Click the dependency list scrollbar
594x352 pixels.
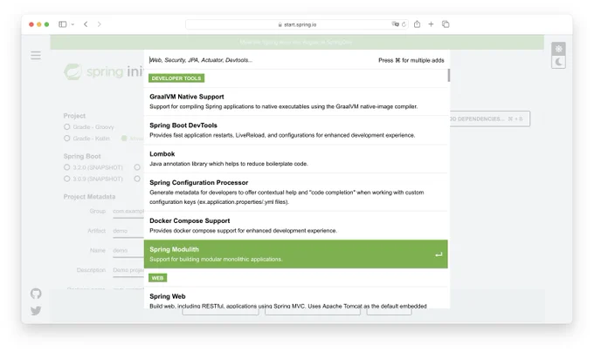449,75
